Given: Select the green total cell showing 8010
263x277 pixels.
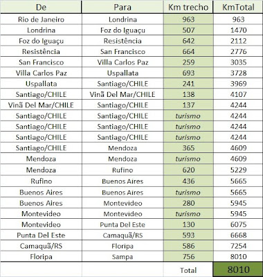Looking at the screenshot, I should 238,269.
